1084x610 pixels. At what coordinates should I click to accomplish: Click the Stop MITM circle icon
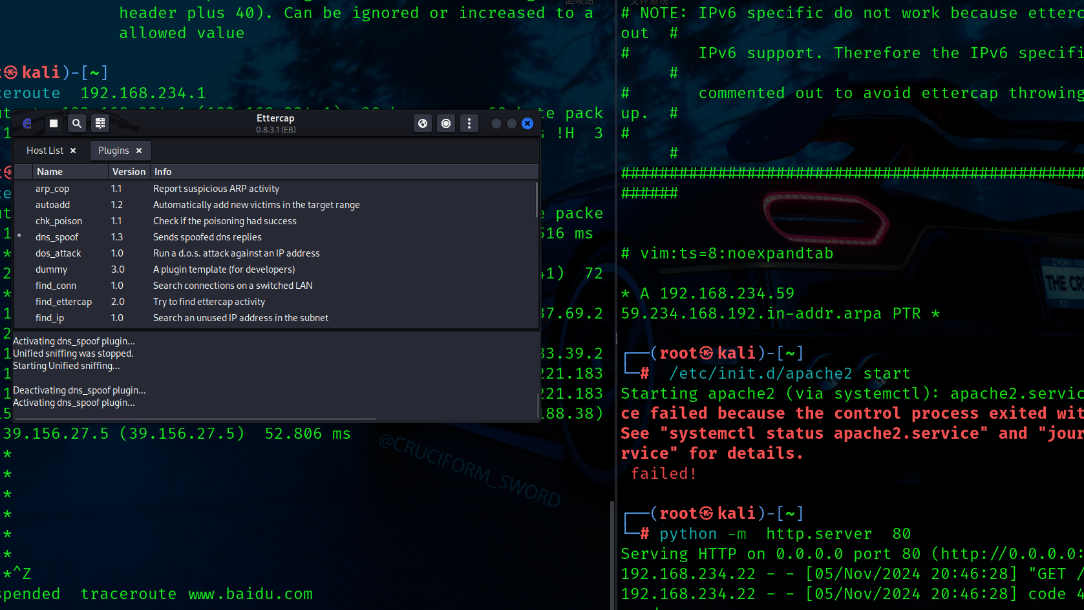click(446, 123)
